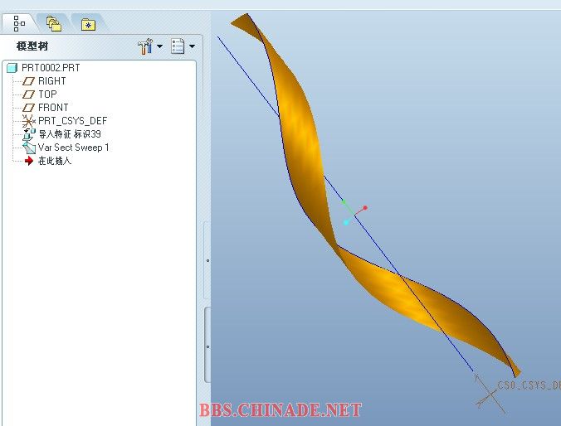Open the Favorites navigator tab

(x=88, y=25)
